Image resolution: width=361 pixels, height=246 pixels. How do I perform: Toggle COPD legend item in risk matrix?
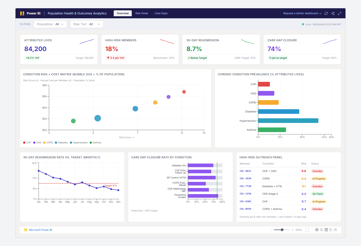48,143
